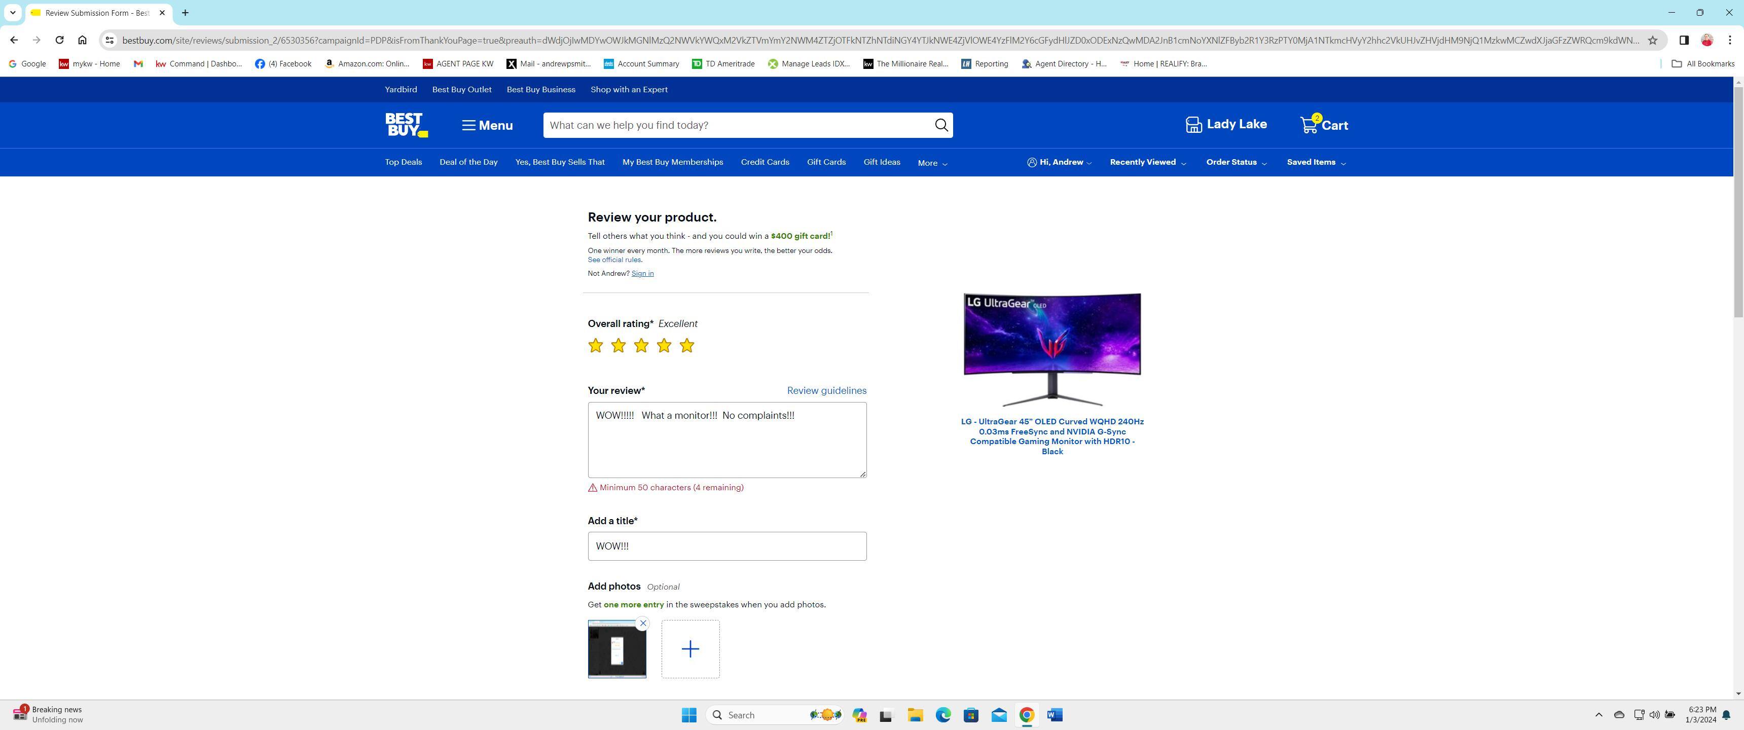Image resolution: width=1744 pixels, height=730 pixels.
Task: Remove the uploaded photo with X
Action: click(x=643, y=623)
